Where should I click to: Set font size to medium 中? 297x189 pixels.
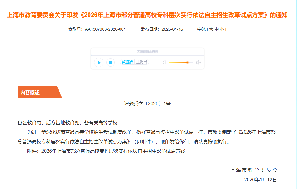[216, 29]
